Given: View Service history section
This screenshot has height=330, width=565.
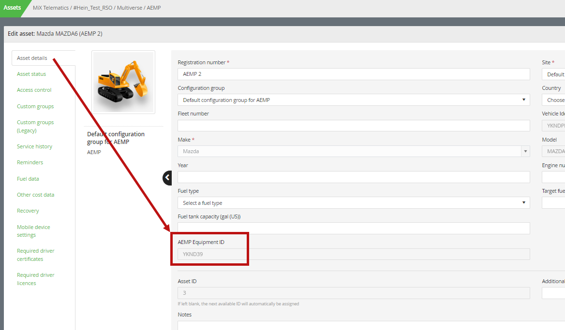Looking at the screenshot, I should tap(35, 146).
